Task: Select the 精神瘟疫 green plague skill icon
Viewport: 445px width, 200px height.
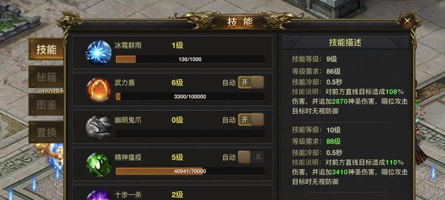Action: [x=99, y=164]
